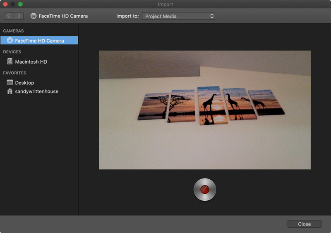The width and height of the screenshot is (331, 233).
Task: Click the Desktop icon under Favorites
Action: [10, 83]
